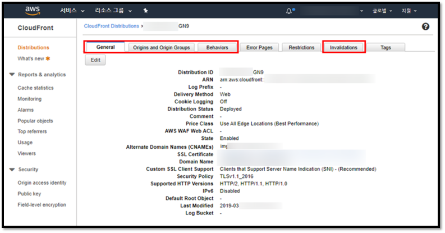
Task: Switch to the Tags tab
Action: click(386, 47)
